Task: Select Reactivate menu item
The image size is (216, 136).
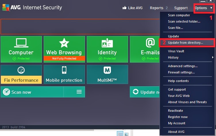Action: pyautogui.click(x=176, y=111)
